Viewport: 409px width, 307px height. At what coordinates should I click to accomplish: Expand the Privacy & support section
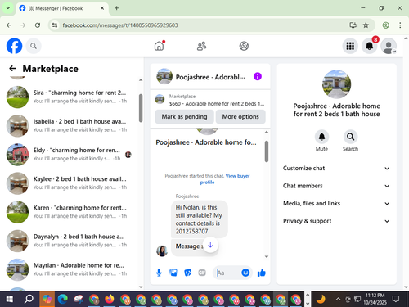(x=336, y=221)
